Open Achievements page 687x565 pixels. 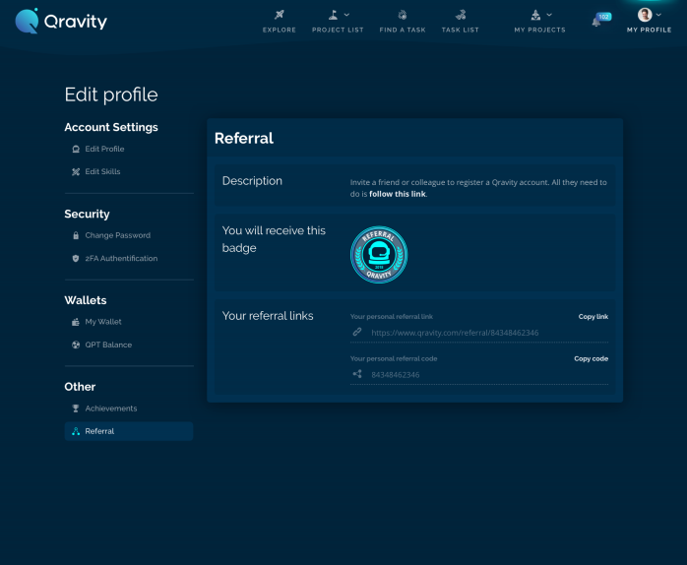(x=111, y=408)
